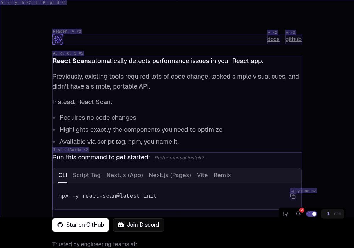Screen dimensions: 354x248
Task: Click the React Scan logo icon
Action: click(x=58, y=39)
